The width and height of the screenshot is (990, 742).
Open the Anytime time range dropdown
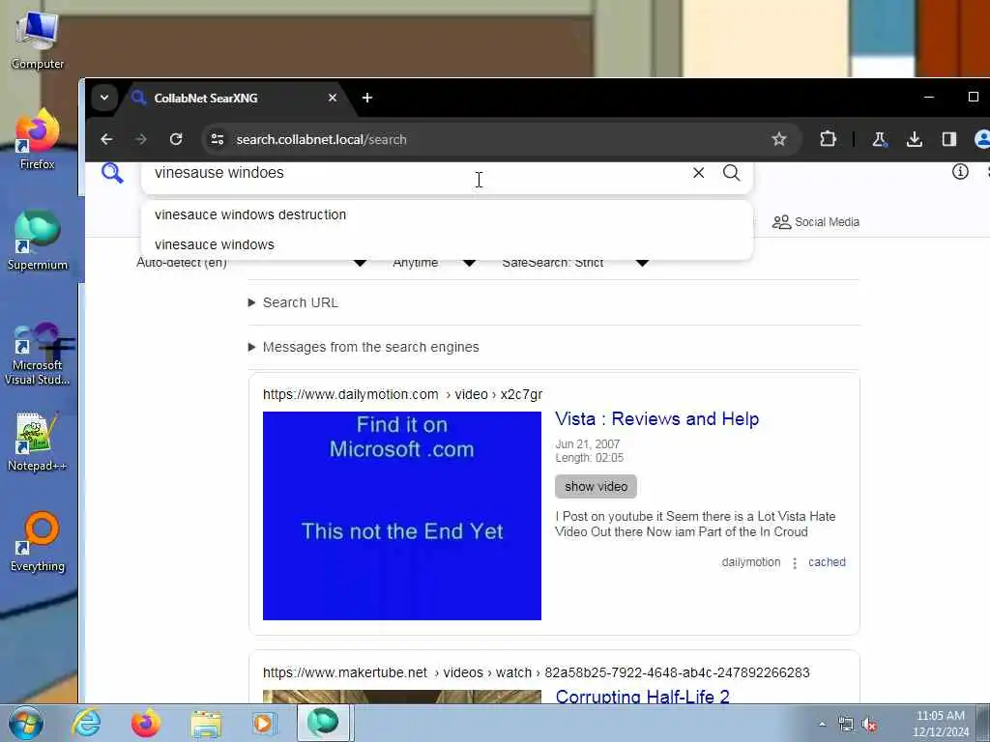[x=433, y=263]
